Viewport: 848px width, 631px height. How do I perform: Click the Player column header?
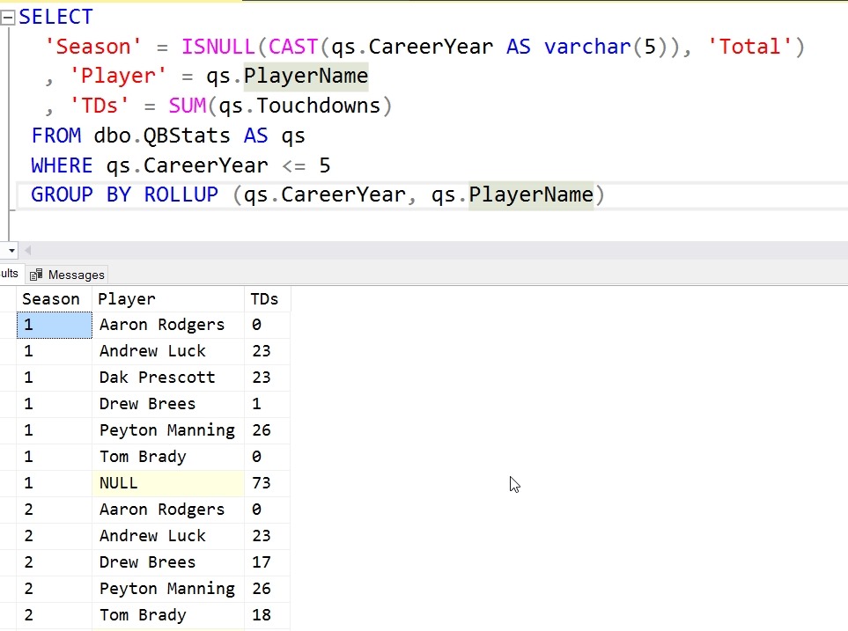127,299
